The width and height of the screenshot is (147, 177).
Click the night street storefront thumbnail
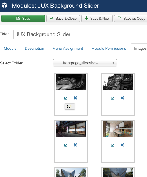tap(71, 129)
